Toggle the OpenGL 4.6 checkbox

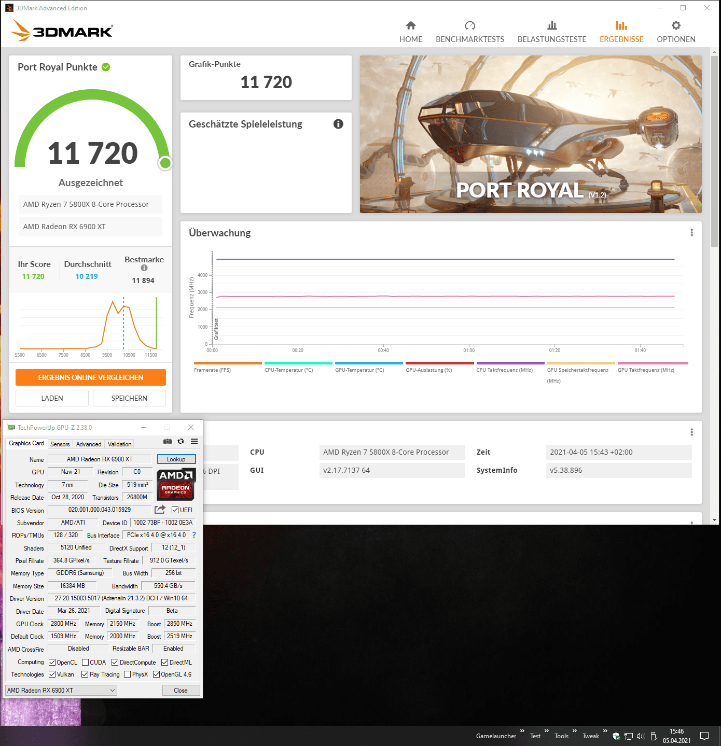click(156, 674)
